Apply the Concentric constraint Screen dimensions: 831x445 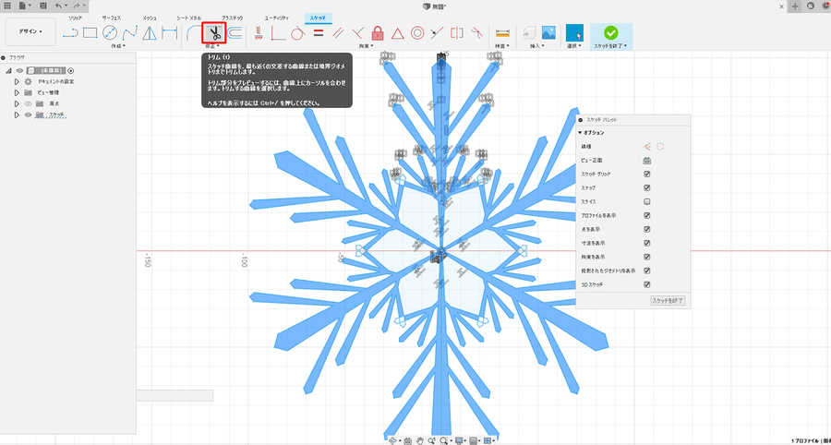417,33
